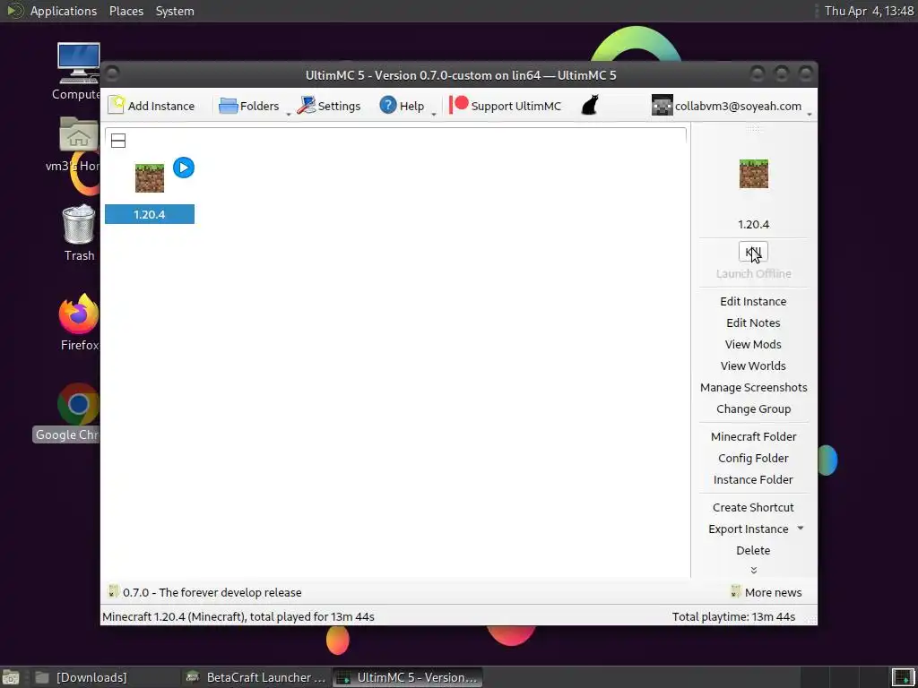The image size is (918, 688).
Task: Open news item '0.7.0 - The forever develop release'
Action: click(x=212, y=592)
